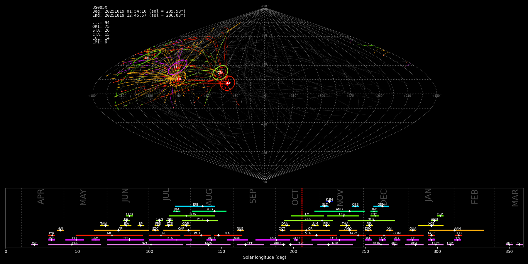Click the NTA shower bar in timeline

(335, 245)
